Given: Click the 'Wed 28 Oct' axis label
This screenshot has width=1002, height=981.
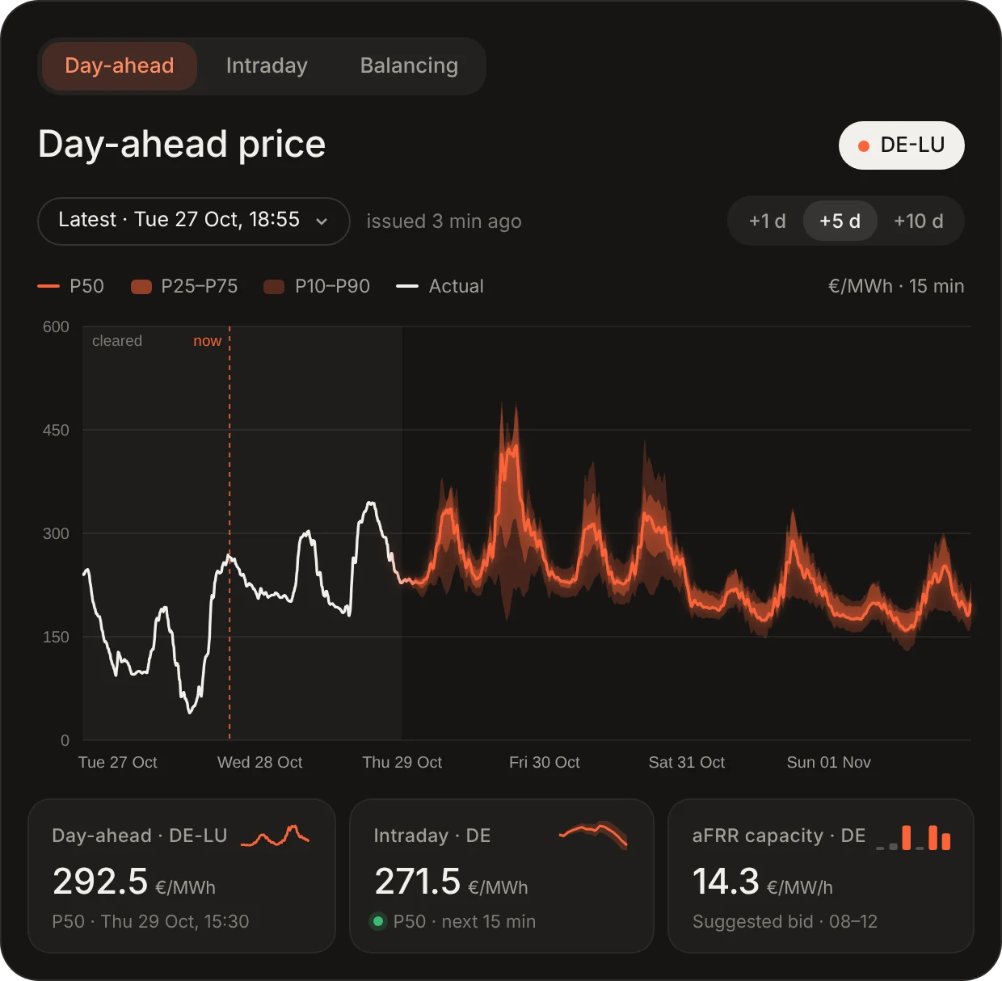Looking at the screenshot, I should click(260, 762).
